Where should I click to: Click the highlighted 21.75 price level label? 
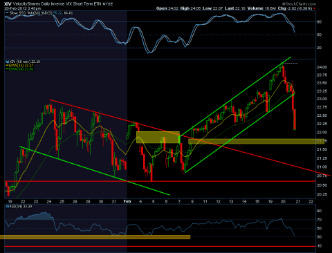pyautogui.click(x=321, y=141)
